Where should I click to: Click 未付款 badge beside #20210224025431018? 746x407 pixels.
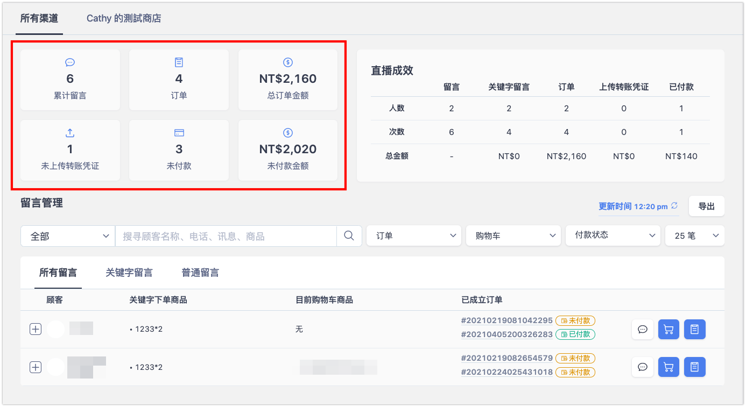tap(575, 372)
